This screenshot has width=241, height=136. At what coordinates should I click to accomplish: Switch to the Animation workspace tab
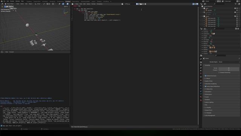(x=45, y=2)
